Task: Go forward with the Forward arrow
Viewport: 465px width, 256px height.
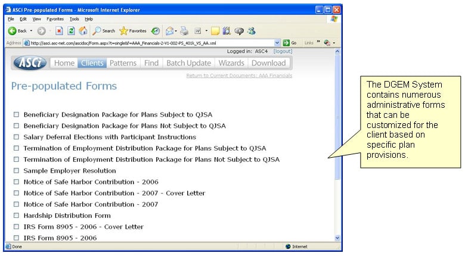Action: [x=42, y=31]
